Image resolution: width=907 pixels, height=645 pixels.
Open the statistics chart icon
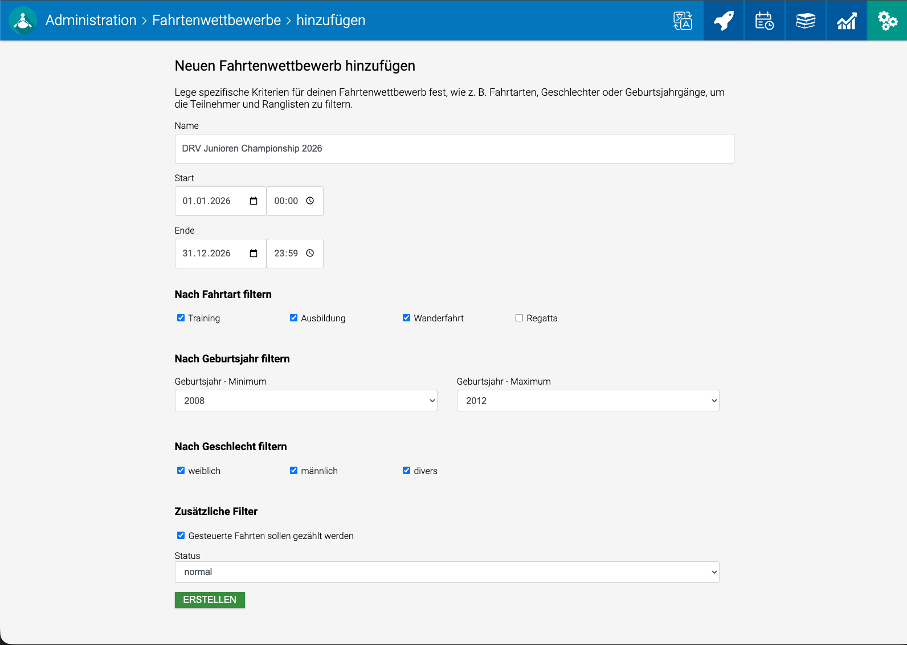tap(847, 21)
